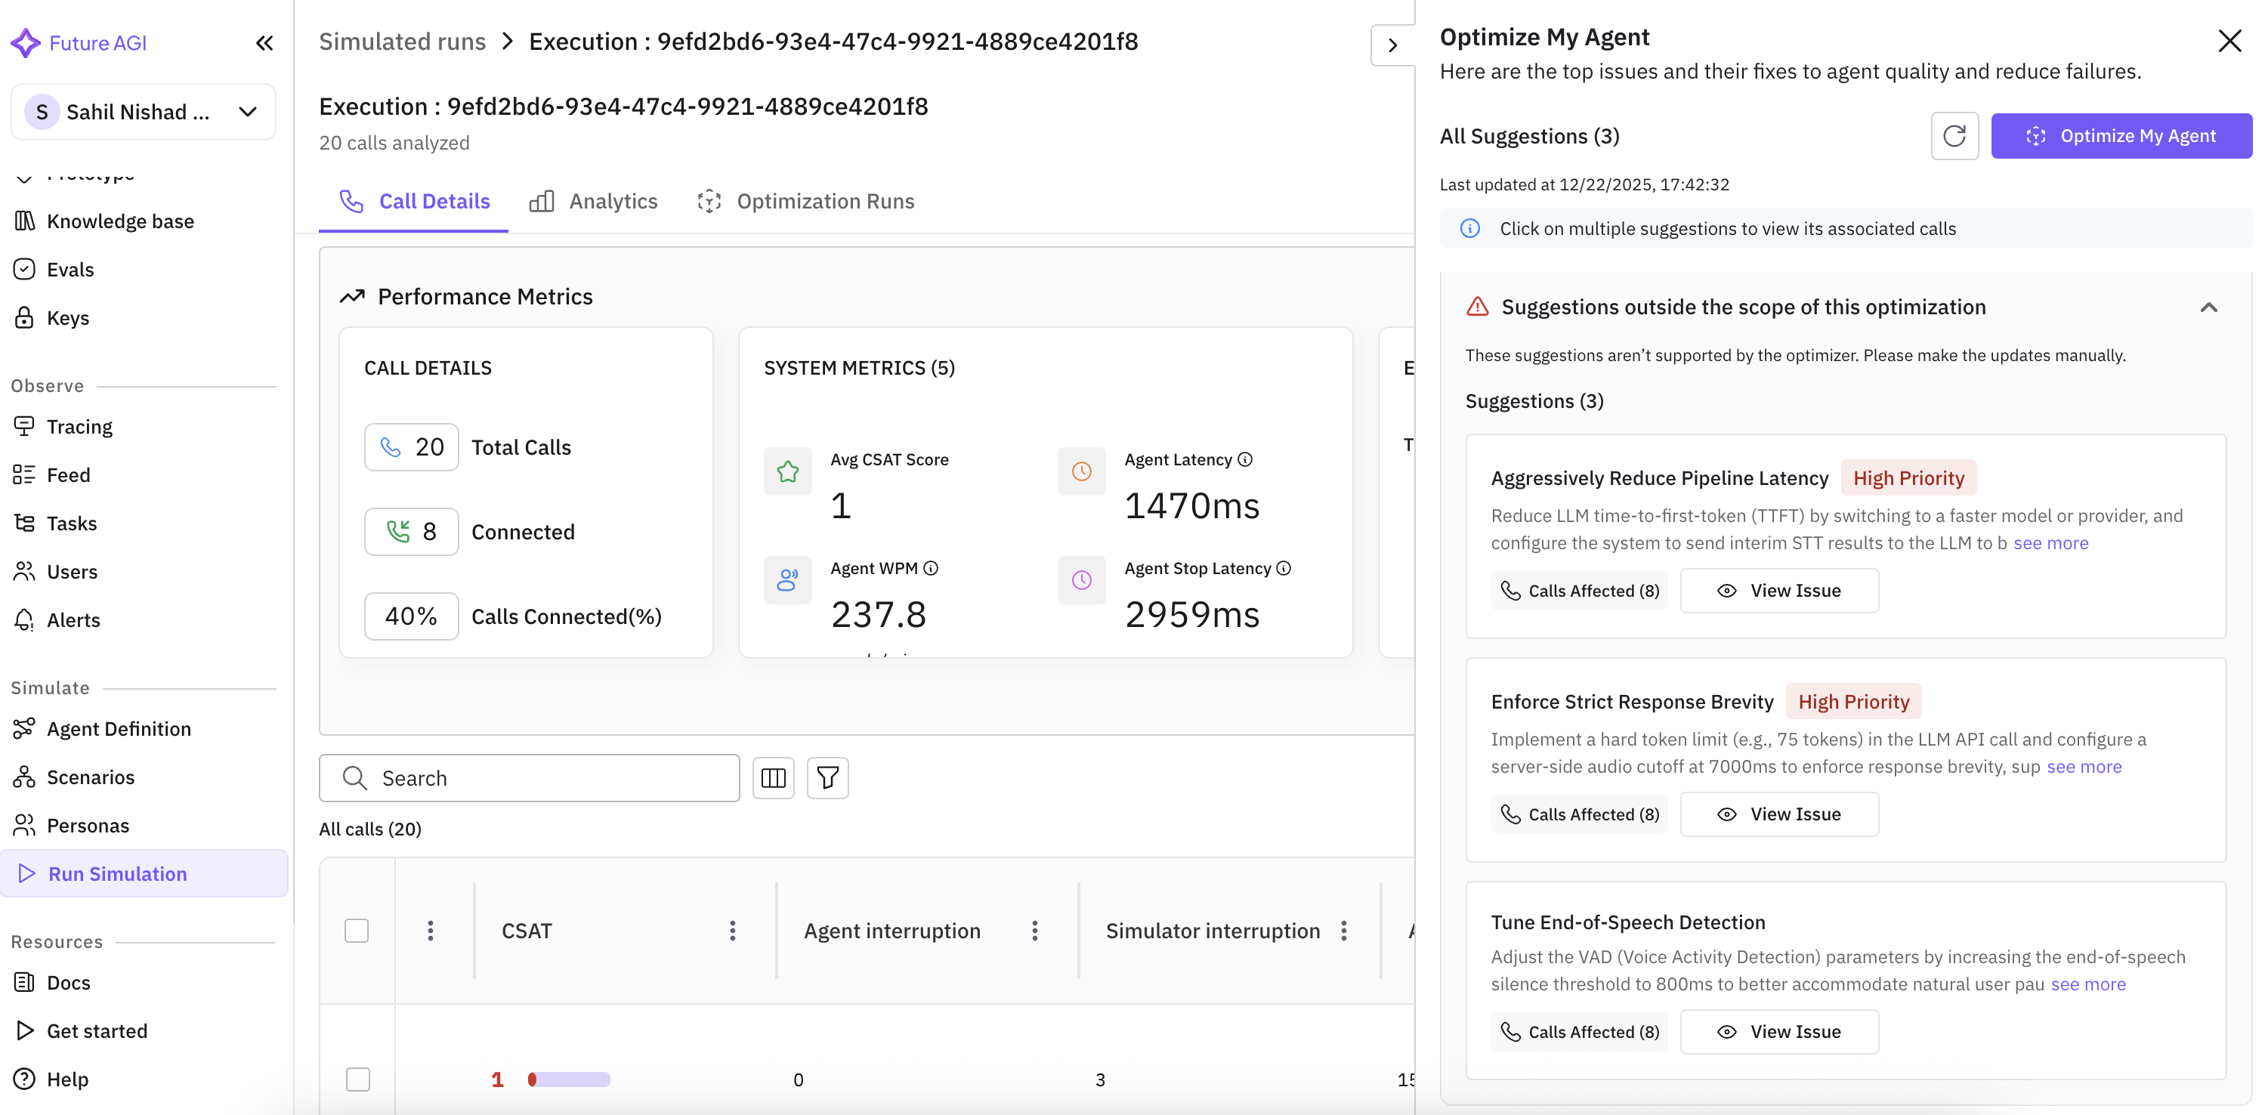
Task: Collapse the sidebar with double-chevron icon
Action: point(264,43)
